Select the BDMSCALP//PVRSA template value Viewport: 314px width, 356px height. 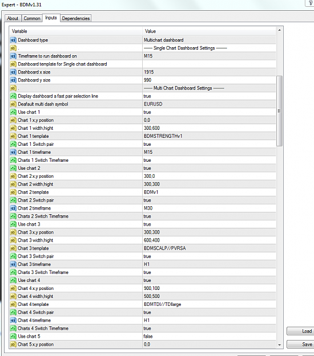click(165, 248)
